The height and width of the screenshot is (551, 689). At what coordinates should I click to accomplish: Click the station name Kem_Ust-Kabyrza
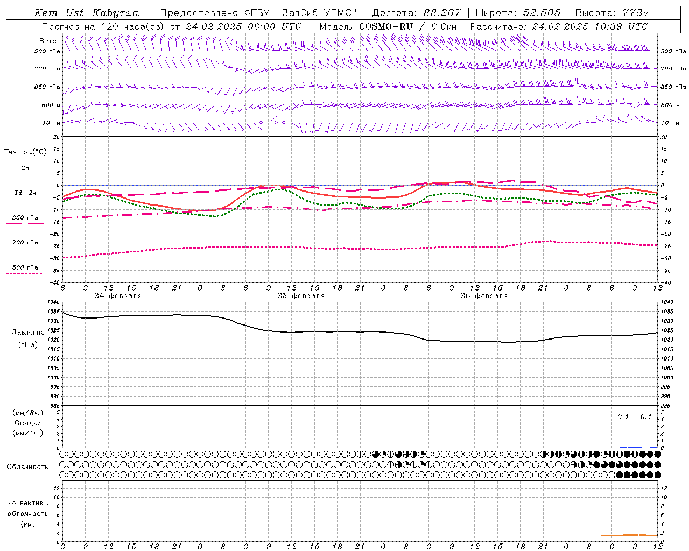pyautogui.click(x=88, y=13)
